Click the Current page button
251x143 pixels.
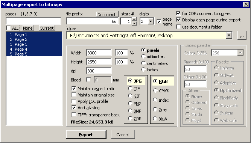click(x=47, y=28)
